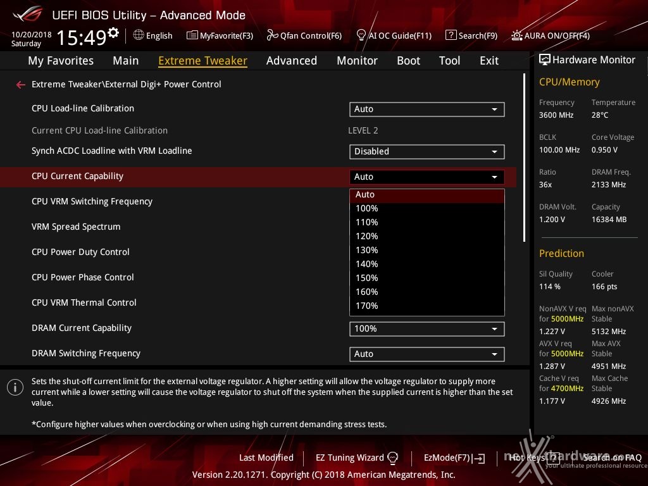Click the EZ Tuning Wizard bulb icon
Viewport: 648px width, 486px height.
click(x=392, y=458)
